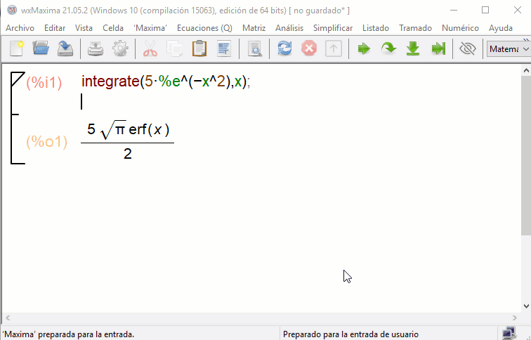531x340 pixels.
Task: Paste from clipboard using the clipboard icon
Action: 199,48
